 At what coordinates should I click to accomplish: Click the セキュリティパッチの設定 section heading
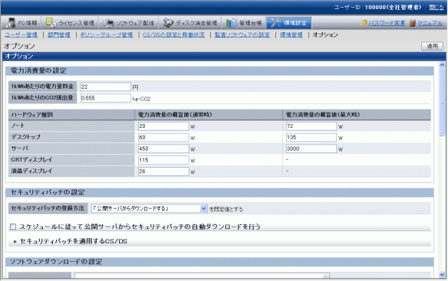[48, 192]
